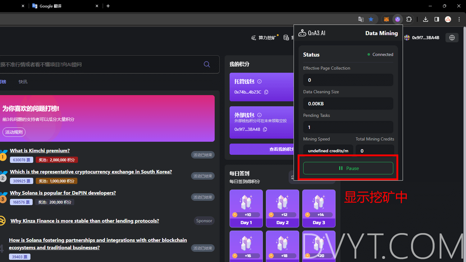Click the Sponsor tag
This screenshot has width=466, height=262.
pos(204,221)
